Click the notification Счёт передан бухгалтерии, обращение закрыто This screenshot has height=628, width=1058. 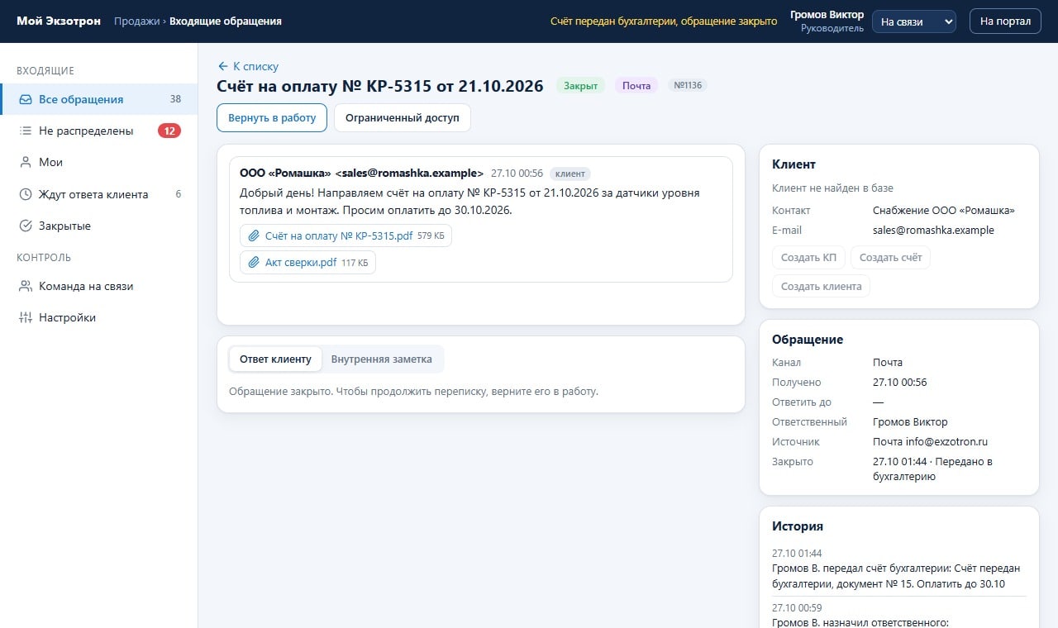tap(664, 21)
